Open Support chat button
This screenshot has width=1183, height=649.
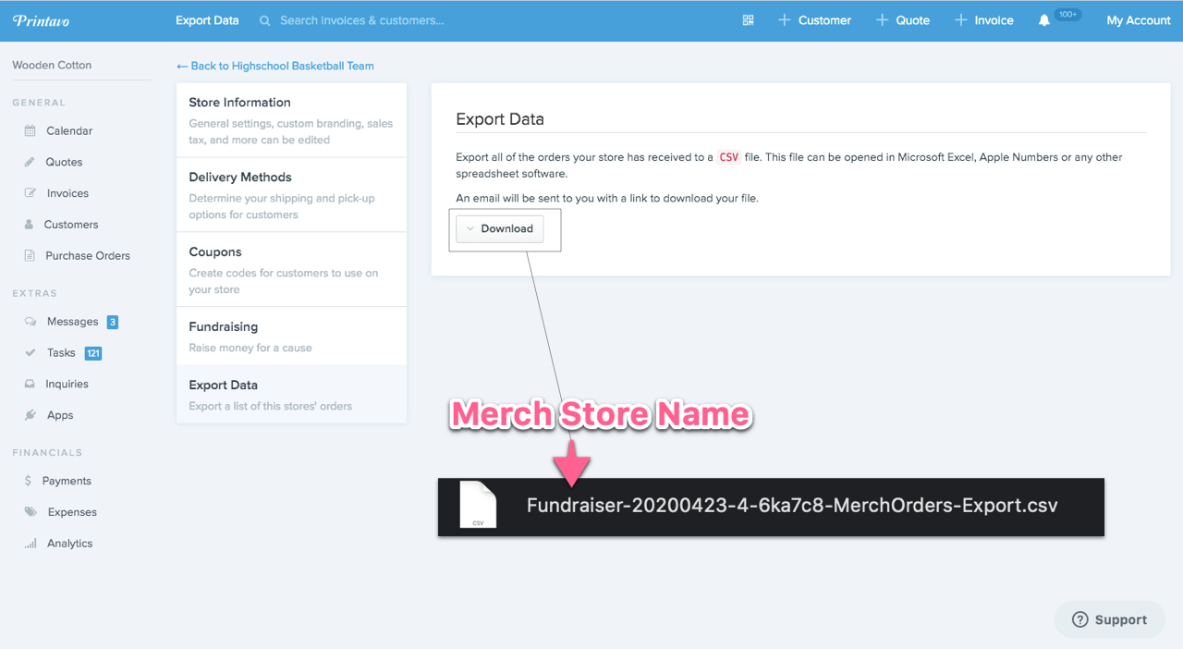click(x=1109, y=619)
